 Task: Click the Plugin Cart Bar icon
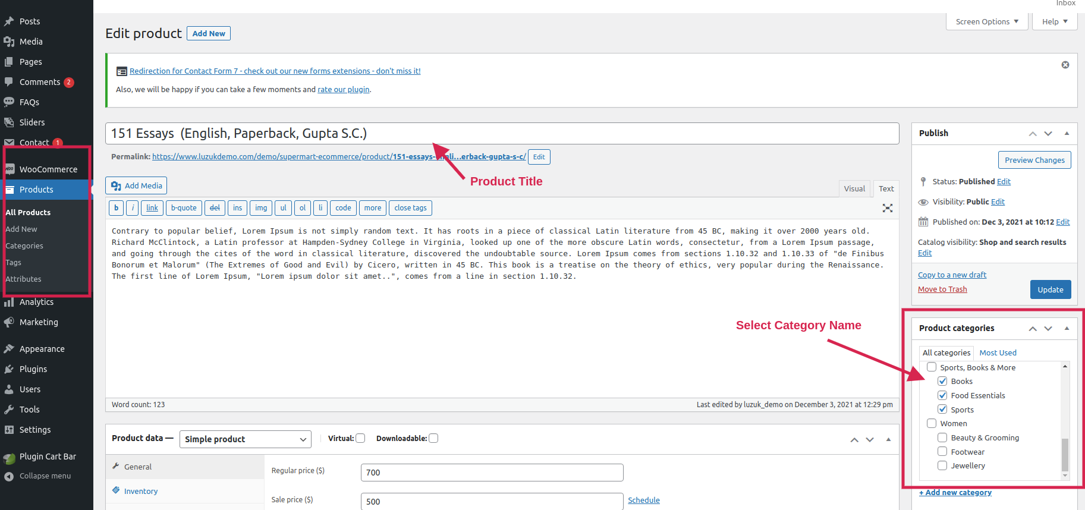pyautogui.click(x=9, y=458)
